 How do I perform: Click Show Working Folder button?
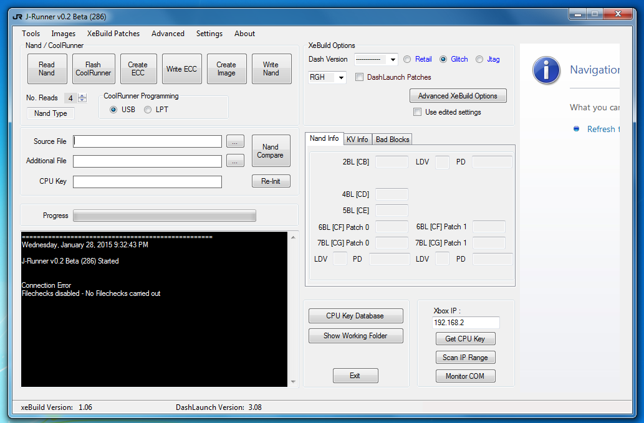(355, 336)
